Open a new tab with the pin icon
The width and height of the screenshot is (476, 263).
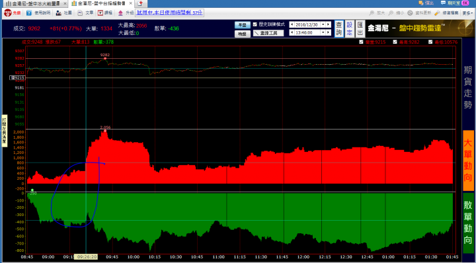[140, 4]
